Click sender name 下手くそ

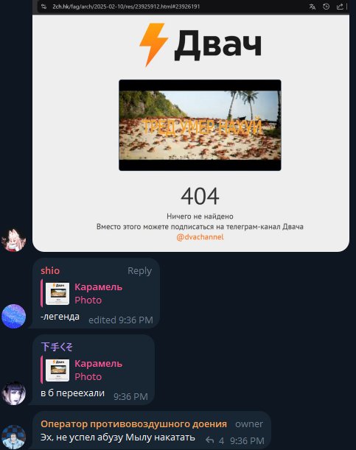tap(57, 347)
